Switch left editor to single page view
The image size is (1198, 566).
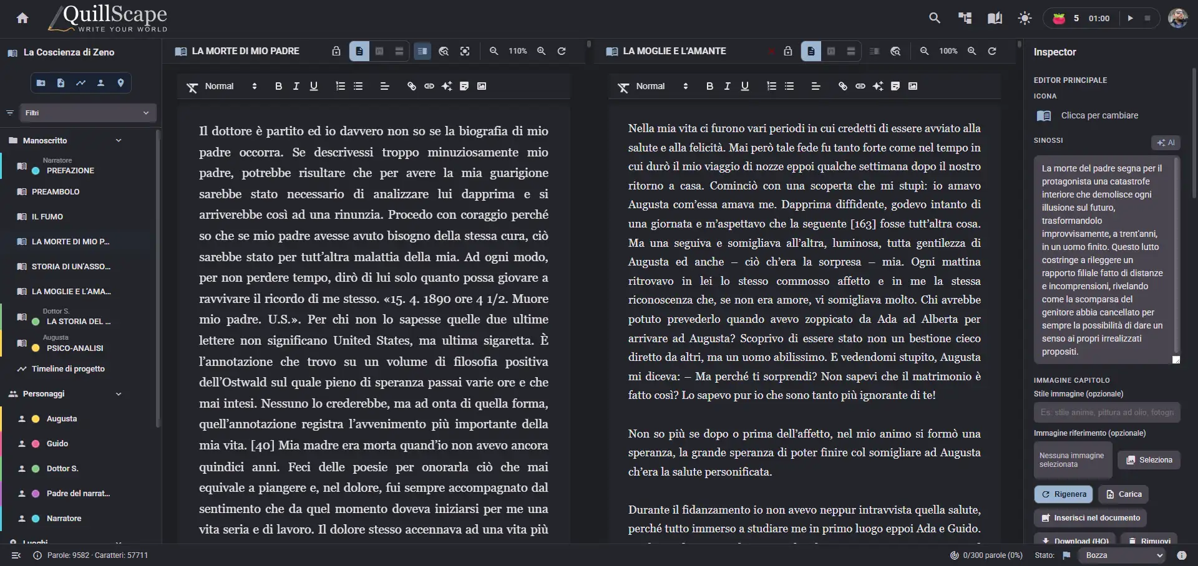(x=359, y=51)
